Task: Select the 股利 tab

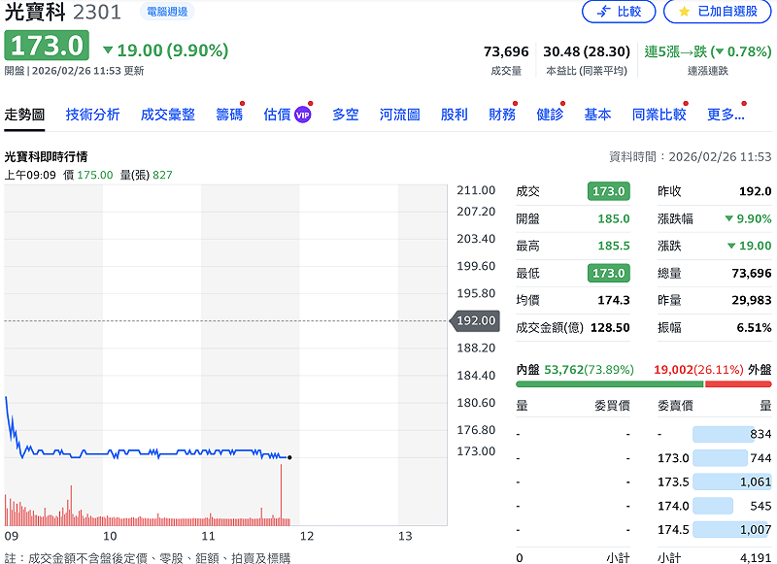Action: pyautogui.click(x=454, y=115)
